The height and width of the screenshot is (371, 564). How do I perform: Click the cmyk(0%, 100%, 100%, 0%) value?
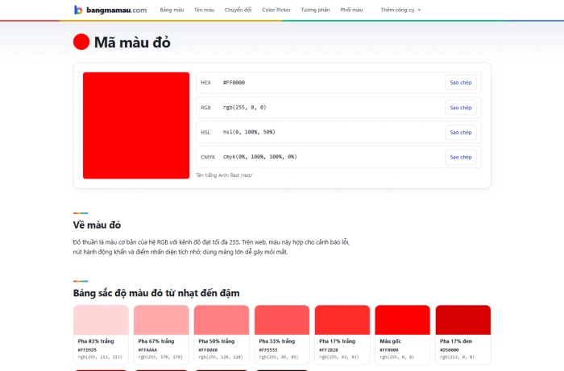pyautogui.click(x=260, y=157)
